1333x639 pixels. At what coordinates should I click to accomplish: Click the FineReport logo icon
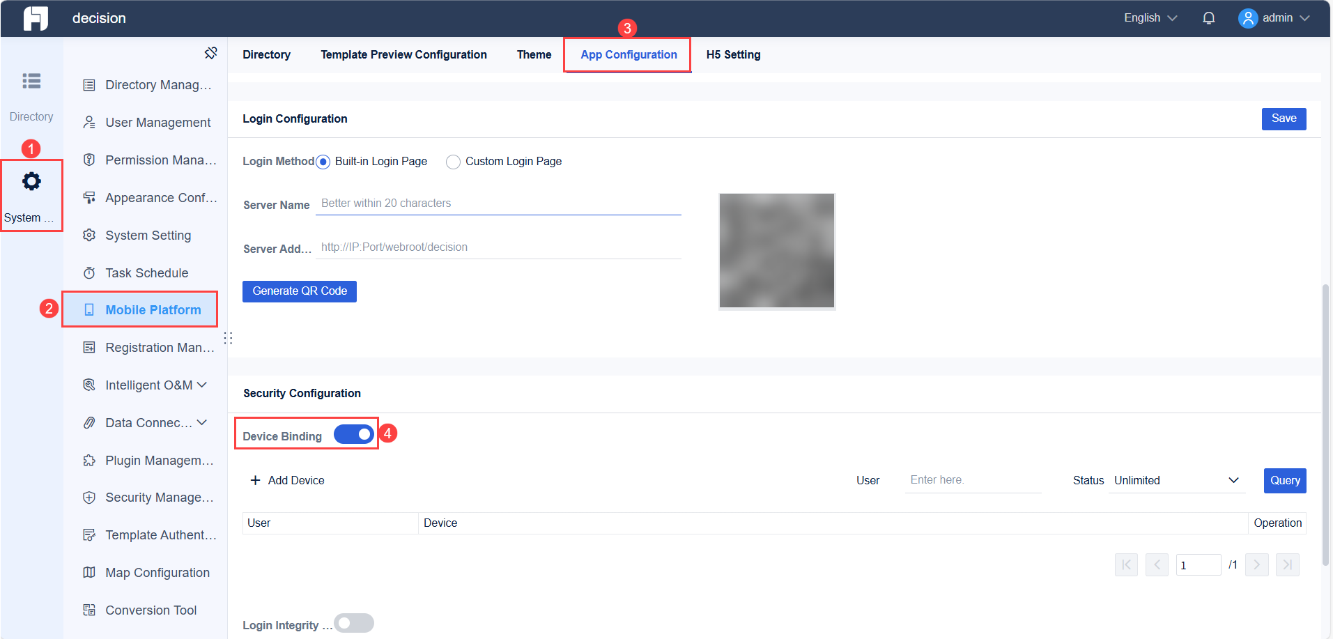click(x=36, y=18)
